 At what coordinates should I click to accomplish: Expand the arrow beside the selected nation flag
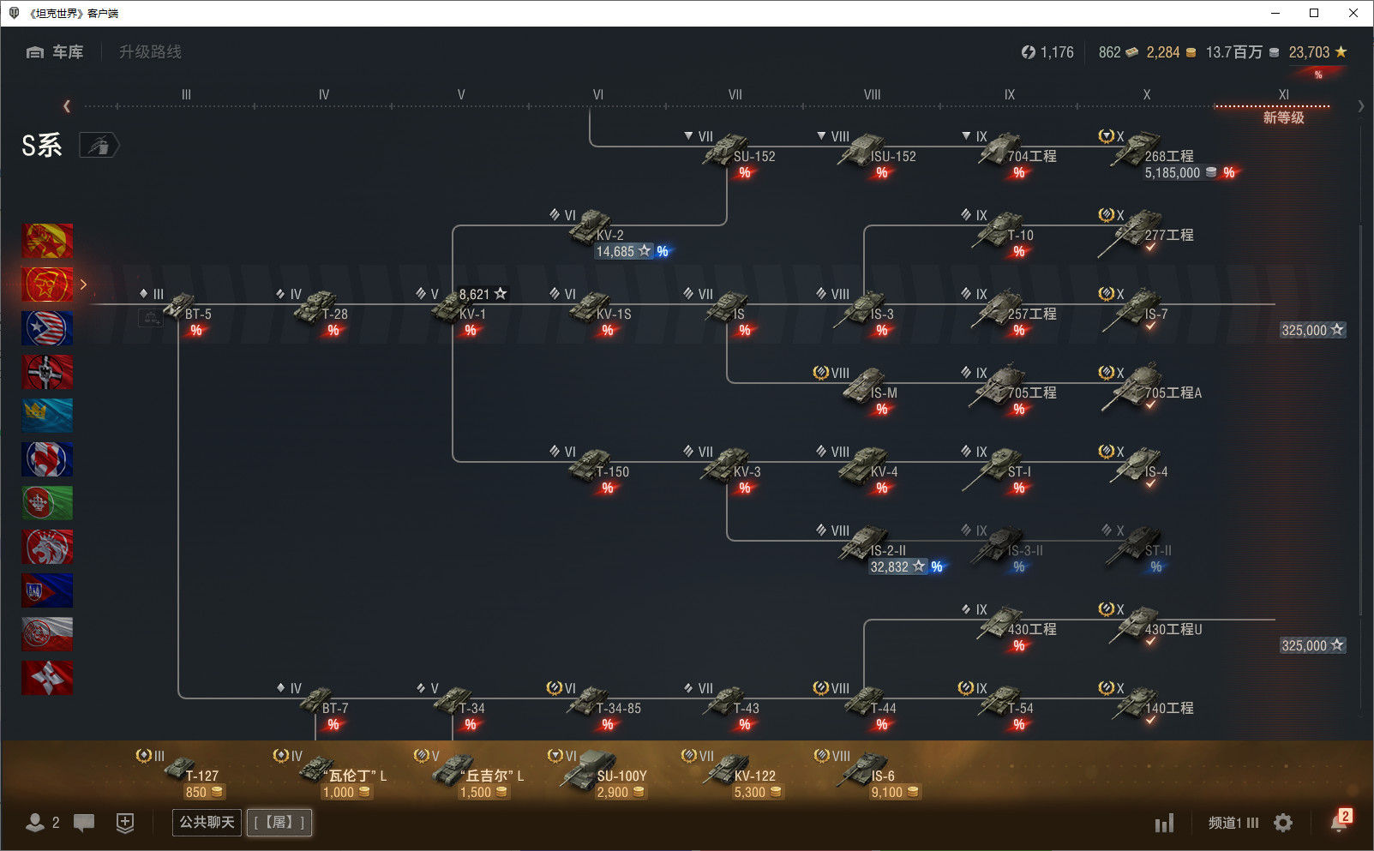pos(83,285)
